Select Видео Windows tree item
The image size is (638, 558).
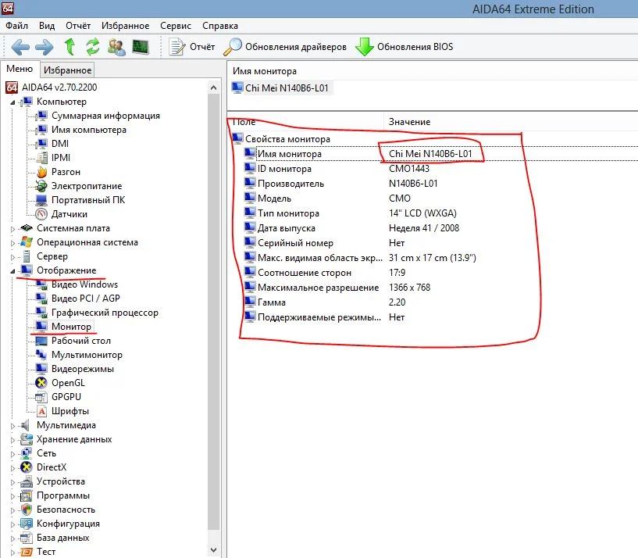[84, 284]
